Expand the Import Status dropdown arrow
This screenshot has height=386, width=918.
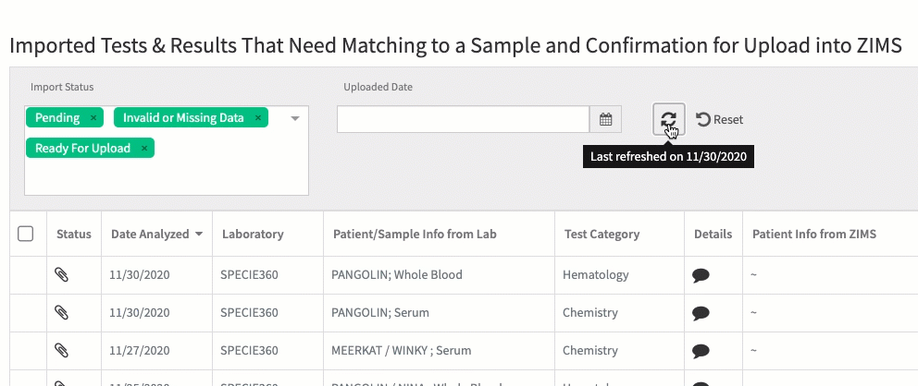tap(295, 118)
